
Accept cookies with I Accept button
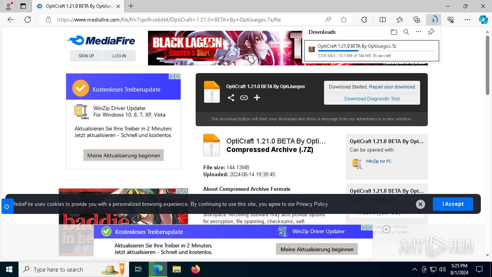pos(453,204)
